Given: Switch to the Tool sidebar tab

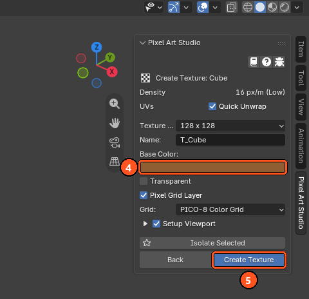Looking at the screenshot, I should [x=301, y=78].
